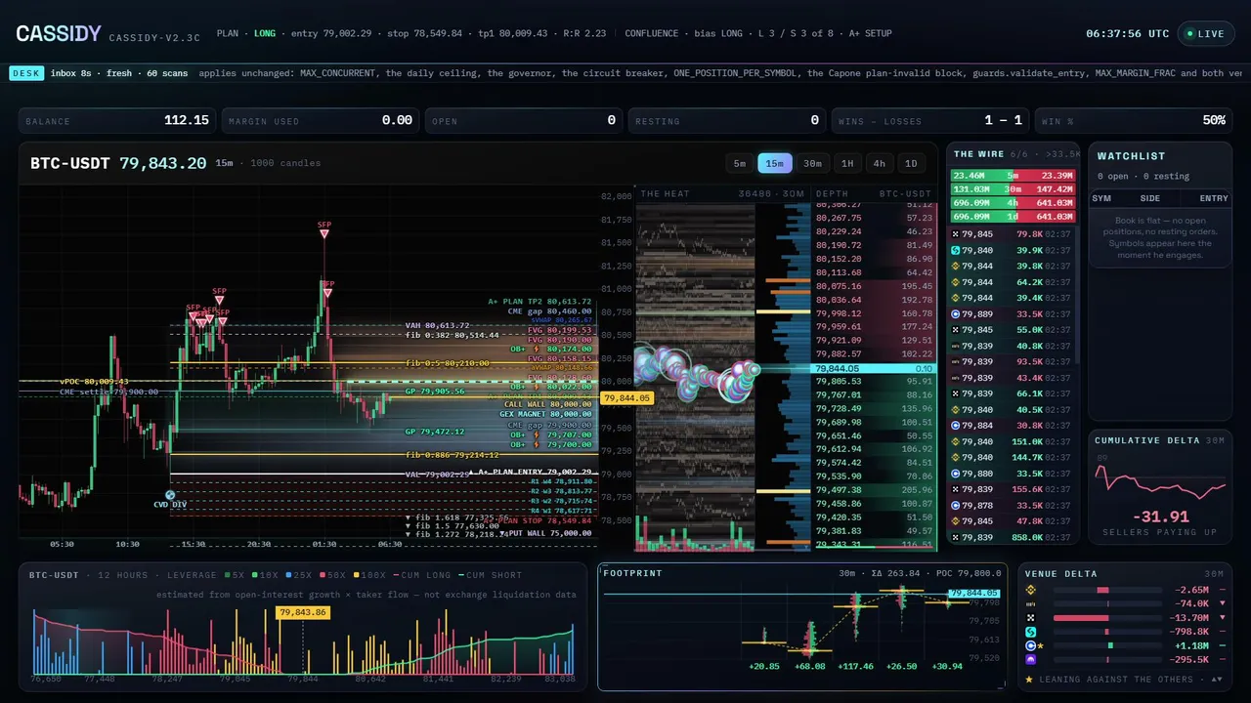Click the 79,844.05 chart price tag

[x=626, y=398]
